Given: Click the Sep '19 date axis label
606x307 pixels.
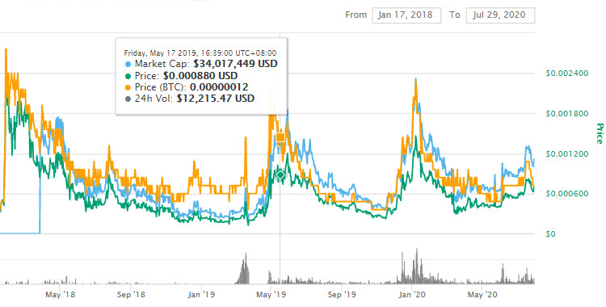Looking at the screenshot, I should (342, 295).
